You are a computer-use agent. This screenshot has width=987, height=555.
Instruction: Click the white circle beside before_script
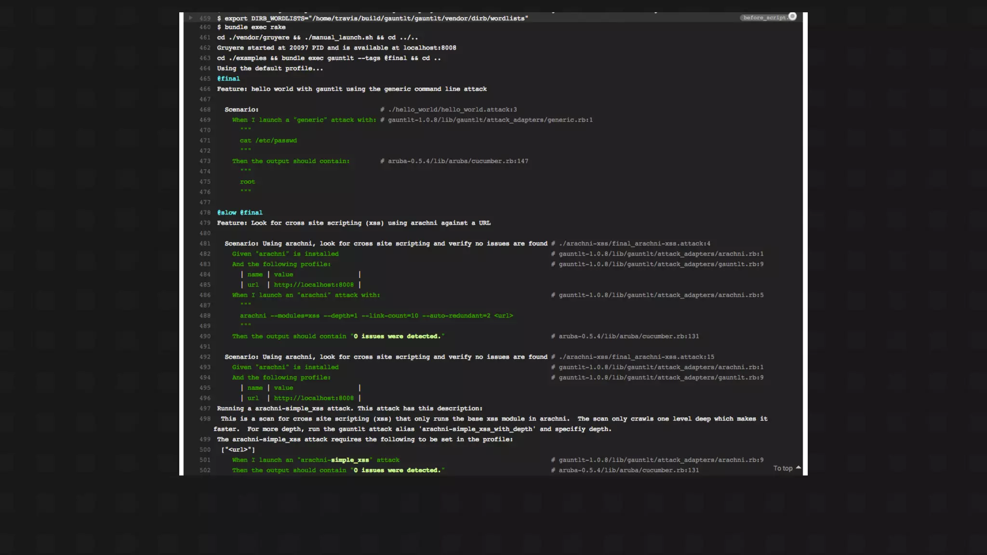pyautogui.click(x=792, y=17)
